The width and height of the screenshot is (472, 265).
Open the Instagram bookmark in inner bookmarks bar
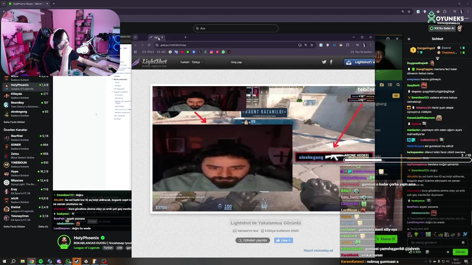click(x=211, y=52)
